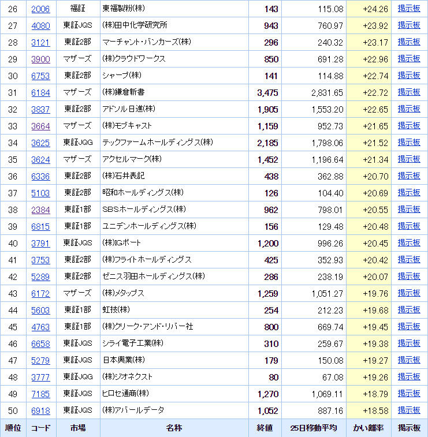This screenshot has height=437, width=428.
Task: Open stock code 6815 link
Action: tap(40, 227)
